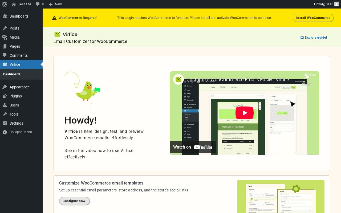Click the warning triangle icon in the notice
Viewport: 341px width, 213px height.
click(x=54, y=18)
